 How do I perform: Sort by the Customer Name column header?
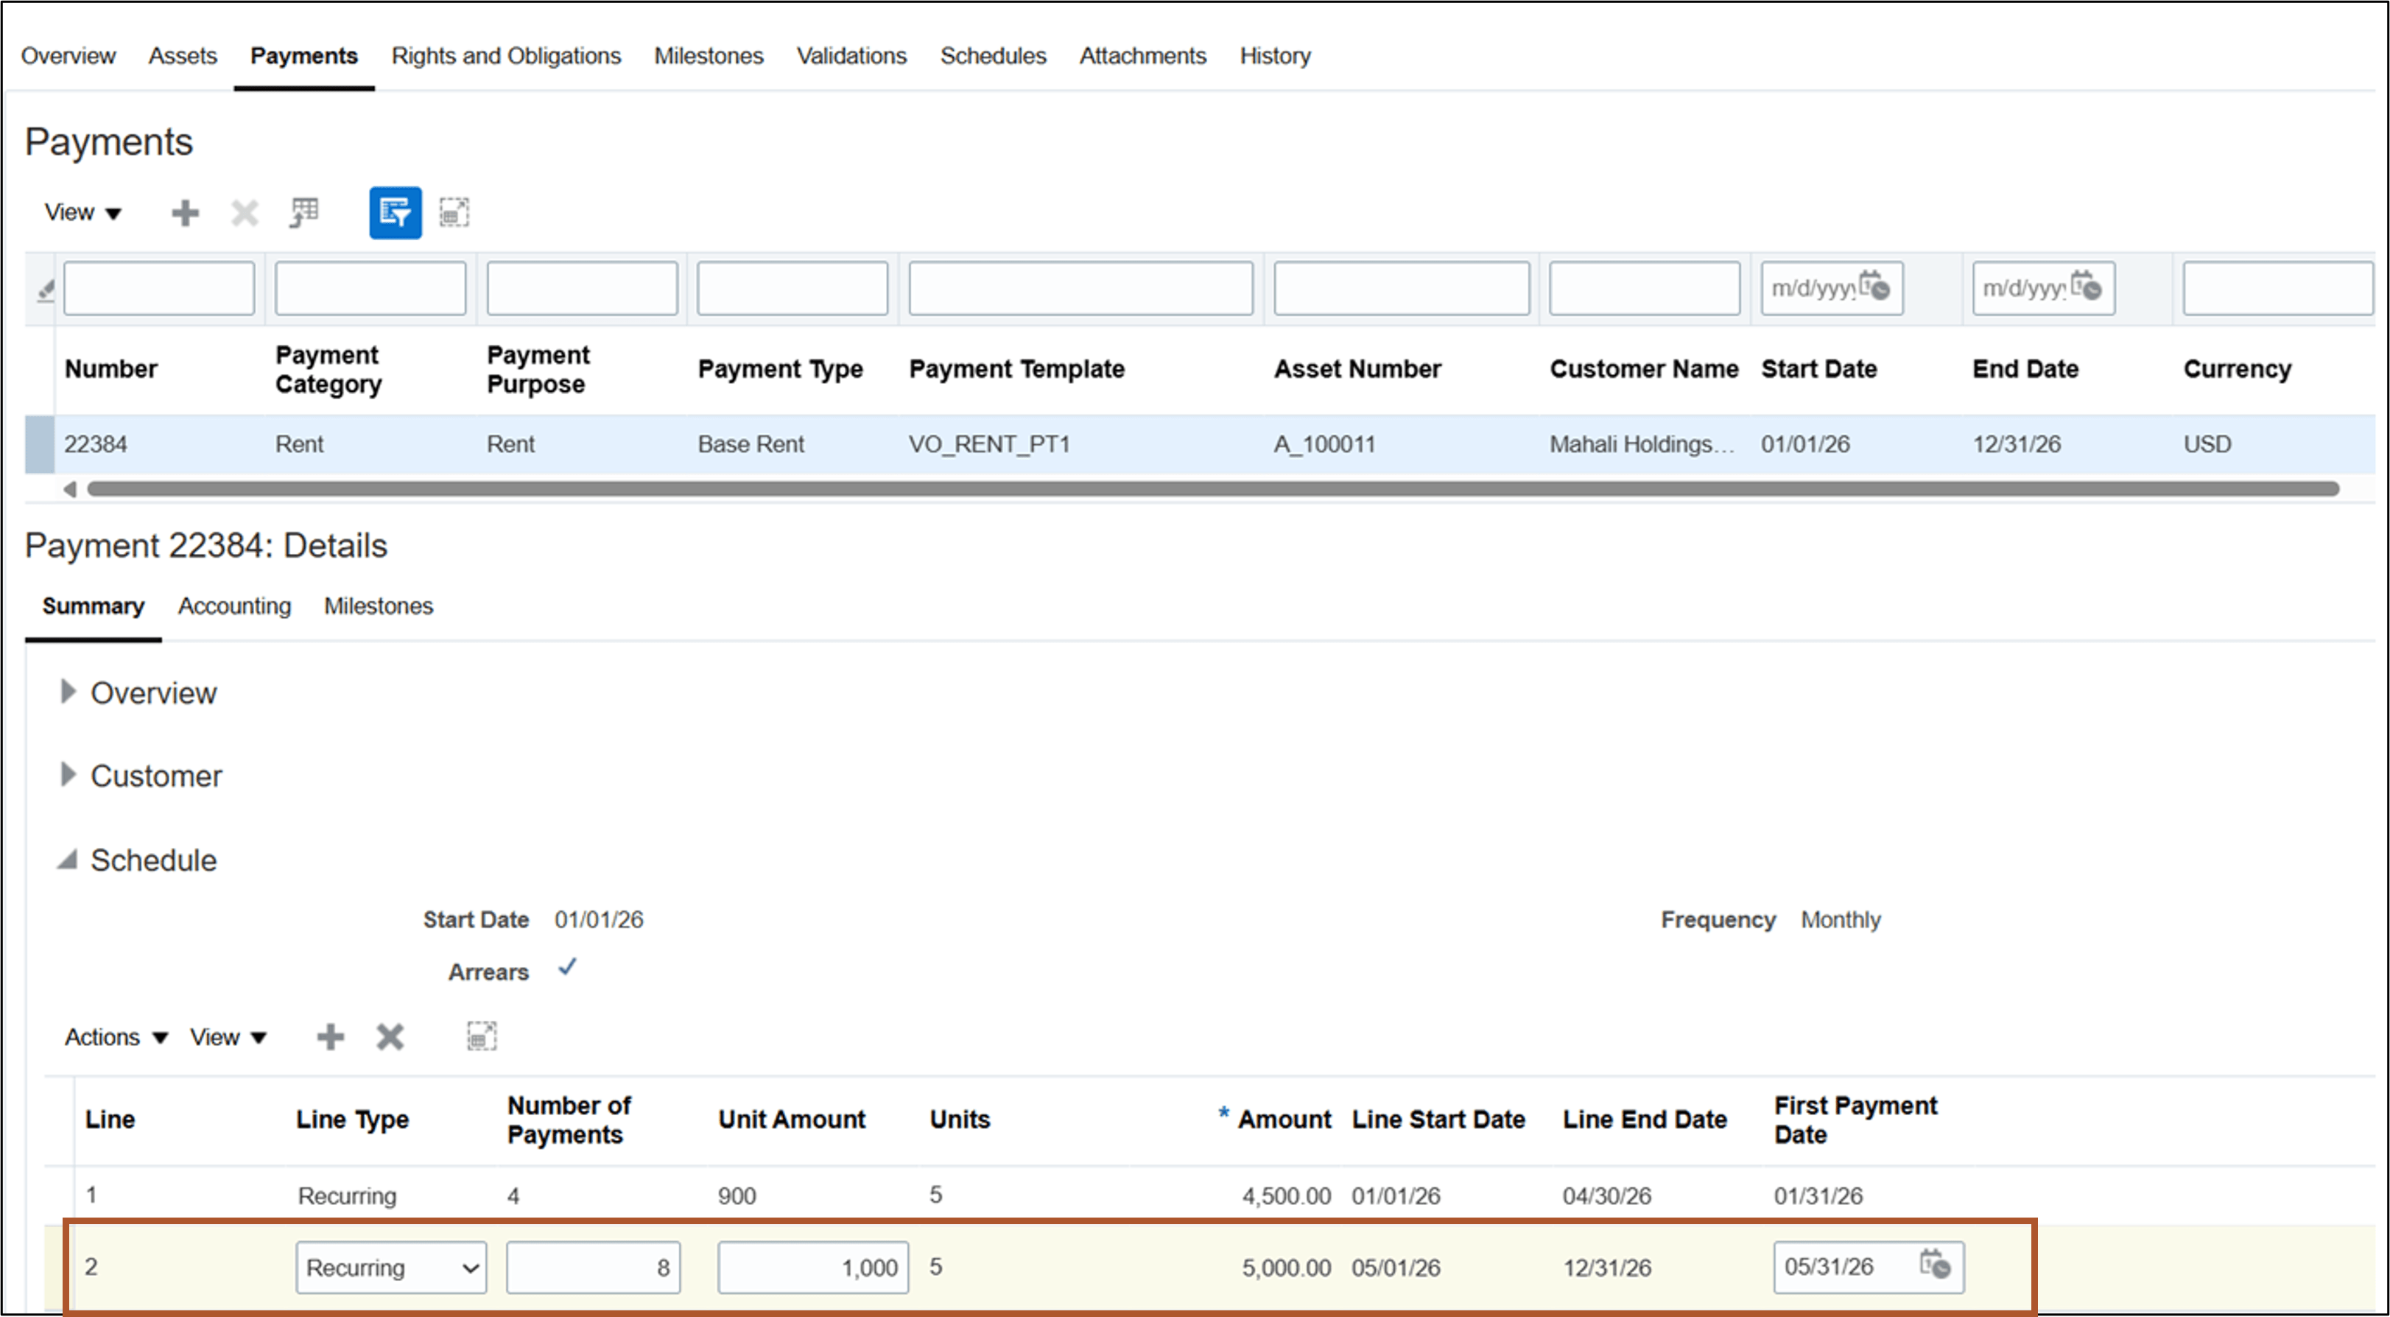(x=1644, y=368)
